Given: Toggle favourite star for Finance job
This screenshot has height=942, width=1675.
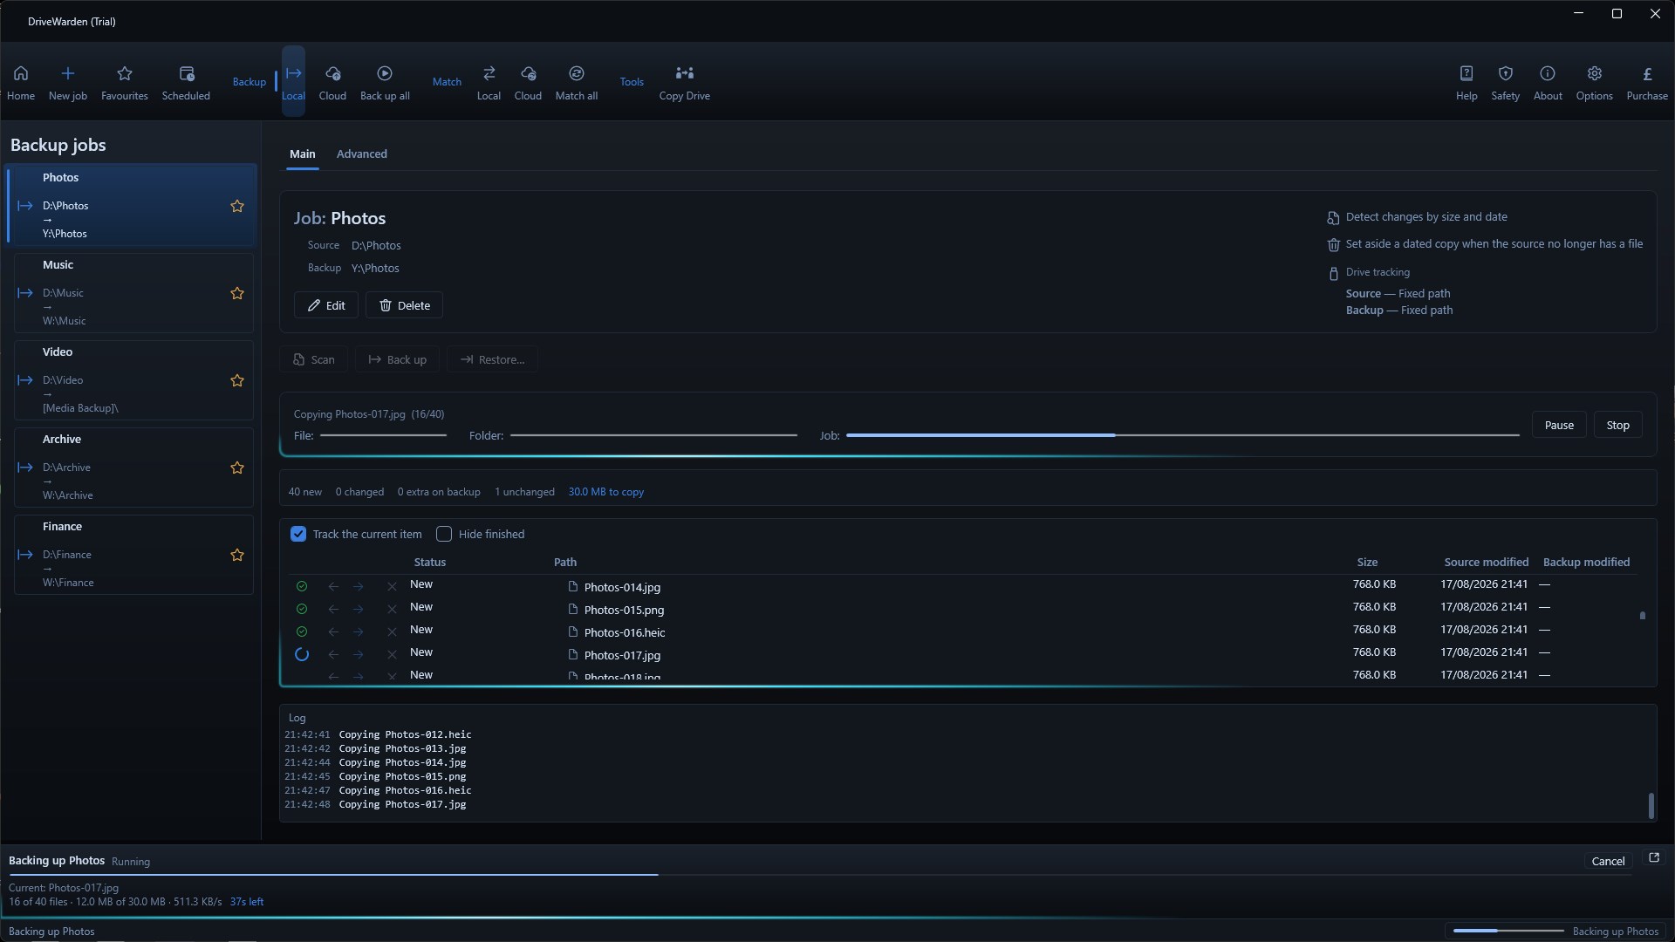Looking at the screenshot, I should click(237, 555).
